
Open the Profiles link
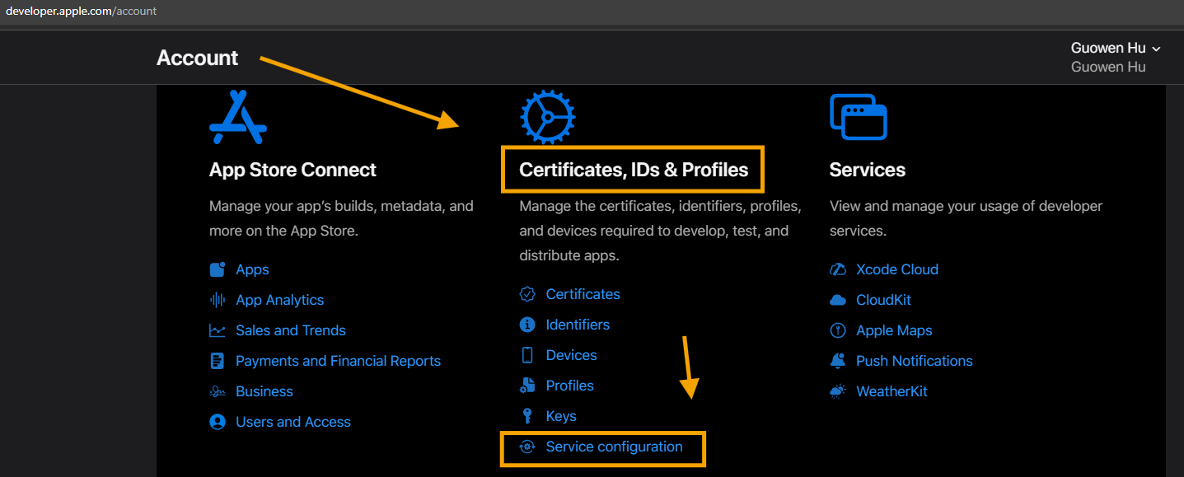[x=569, y=386]
